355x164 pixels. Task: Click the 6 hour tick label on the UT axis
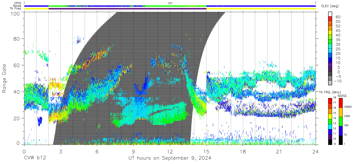(97, 152)
